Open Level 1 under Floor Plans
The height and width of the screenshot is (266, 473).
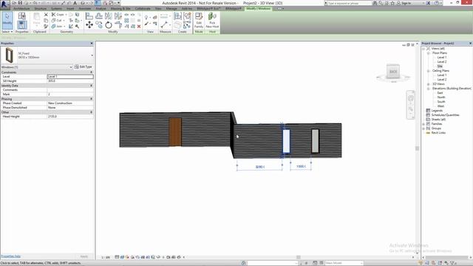tap(442, 58)
